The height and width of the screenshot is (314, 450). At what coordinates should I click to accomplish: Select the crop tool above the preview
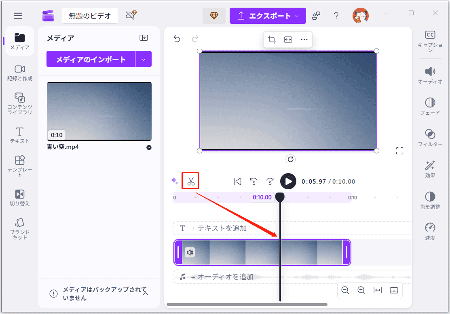(x=271, y=39)
